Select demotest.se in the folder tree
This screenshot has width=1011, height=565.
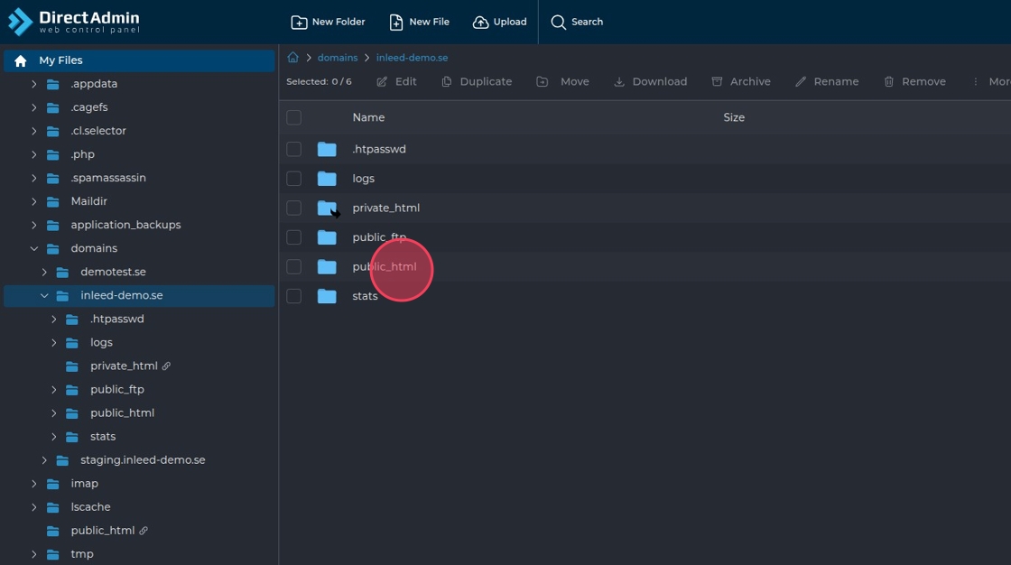(113, 272)
